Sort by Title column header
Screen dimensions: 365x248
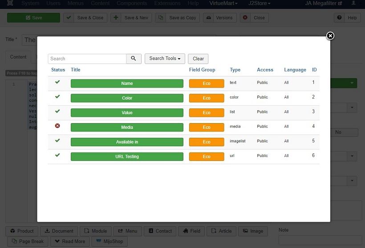pos(75,70)
